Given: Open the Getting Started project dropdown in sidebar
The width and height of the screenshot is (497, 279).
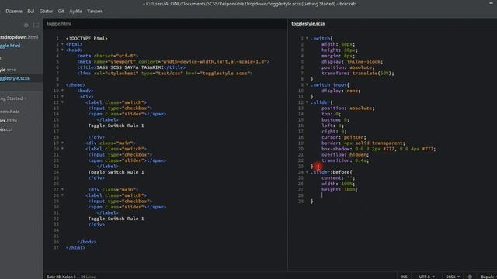Looking at the screenshot, I should point(13,98).
